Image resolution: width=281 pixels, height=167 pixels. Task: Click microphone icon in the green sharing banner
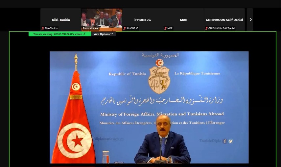click(84, 34)
